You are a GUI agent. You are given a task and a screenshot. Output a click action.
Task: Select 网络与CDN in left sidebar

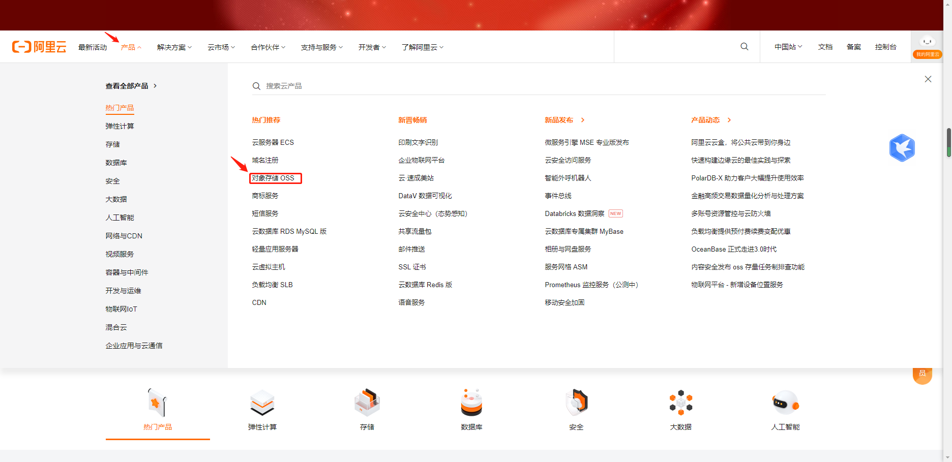point(124,236)
